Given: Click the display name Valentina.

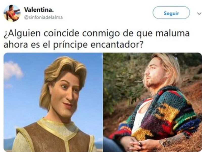Looking at the screenshot, I should click(39, 10).
